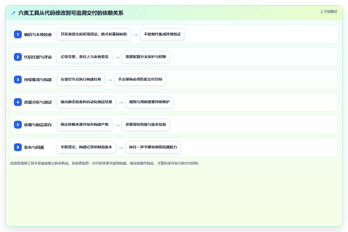Screen dimensions: 348x232
Task: Click the arrow icon beside the header title
Action: pos(13,13)
